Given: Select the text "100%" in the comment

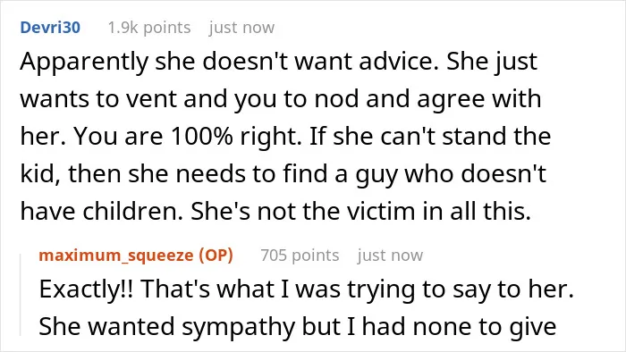Looking at the screenshot, I should pos(201,137).
